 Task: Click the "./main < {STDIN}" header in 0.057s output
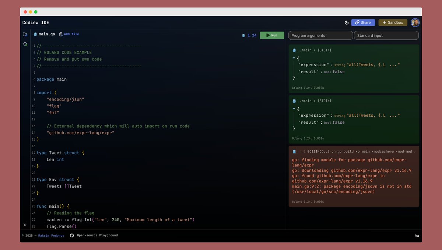(x=315, y=50)
